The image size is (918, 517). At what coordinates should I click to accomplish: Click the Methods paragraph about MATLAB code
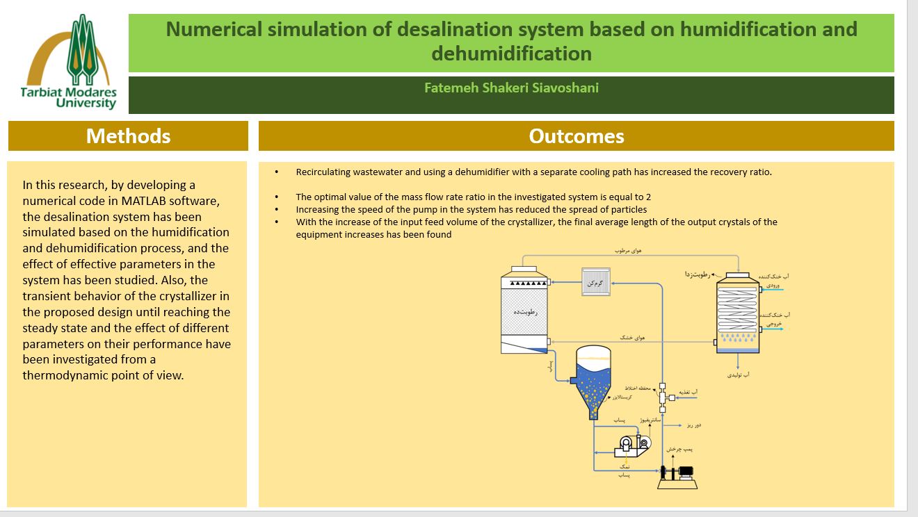coord(127,280)
